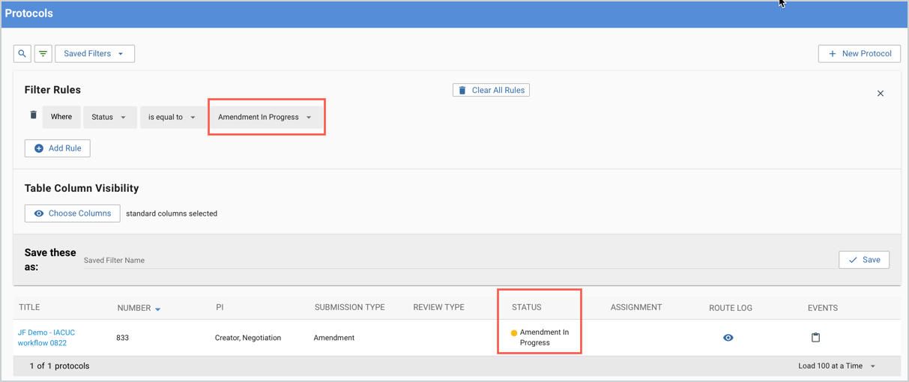Click the 'Creator, Negotiation' PI cell
The image size is (909, 382).
(x=248, y=338)
